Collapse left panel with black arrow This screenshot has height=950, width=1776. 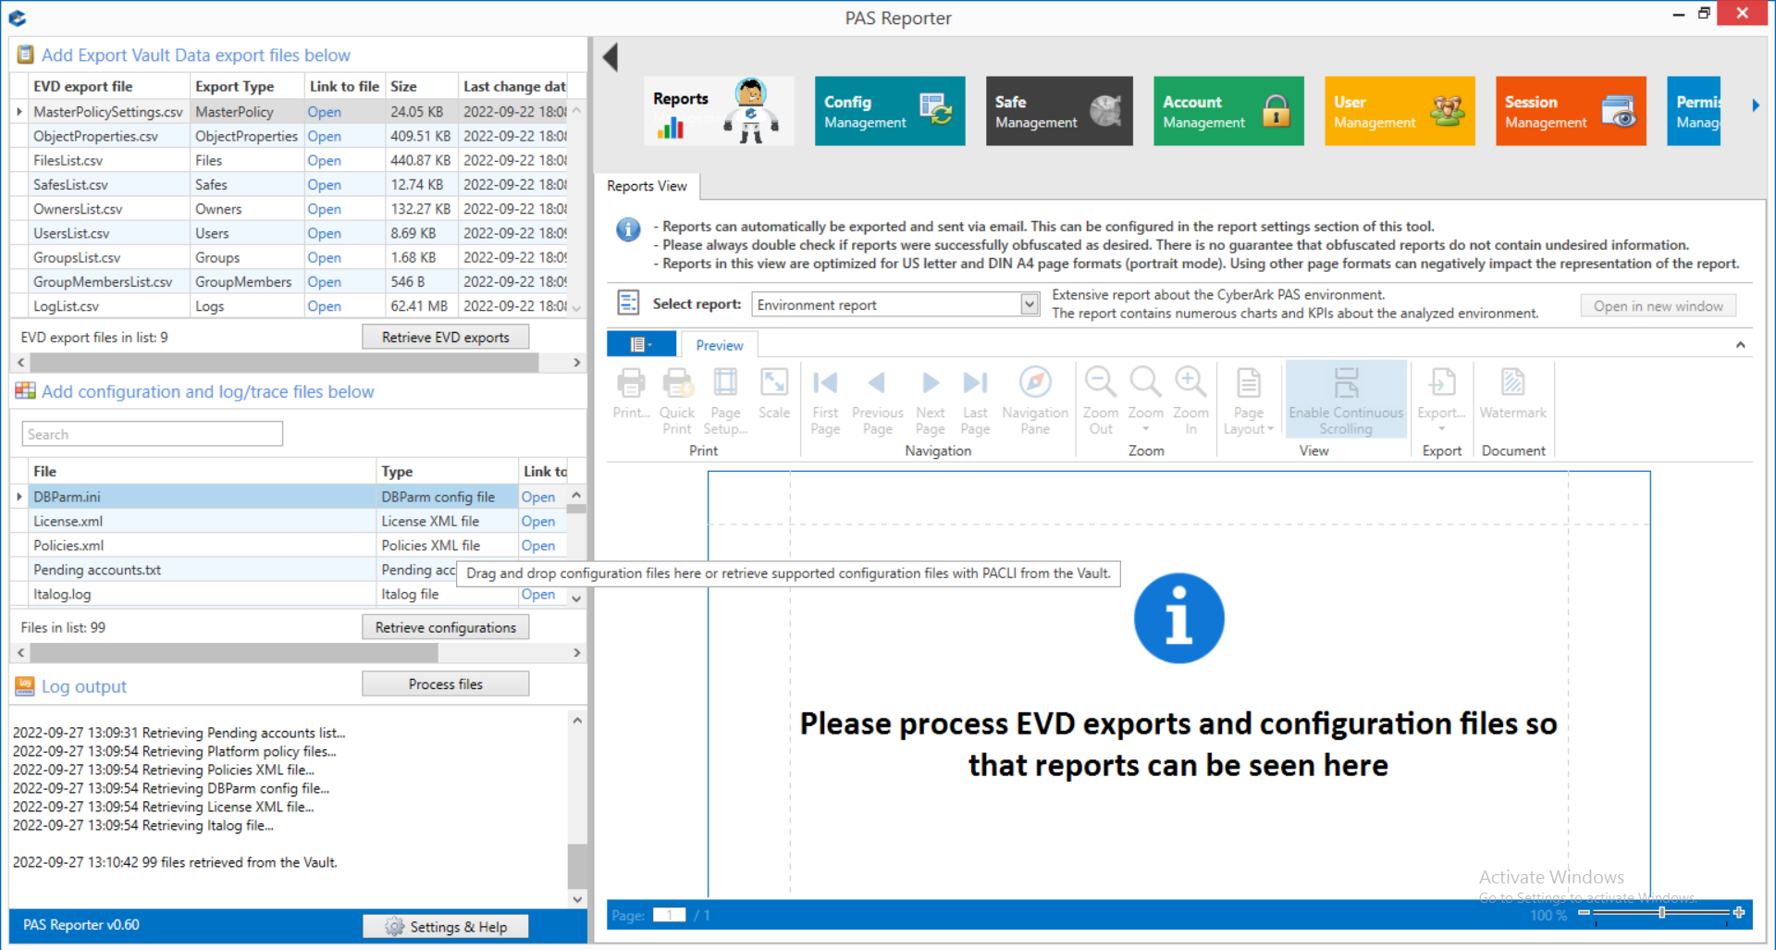610,57
